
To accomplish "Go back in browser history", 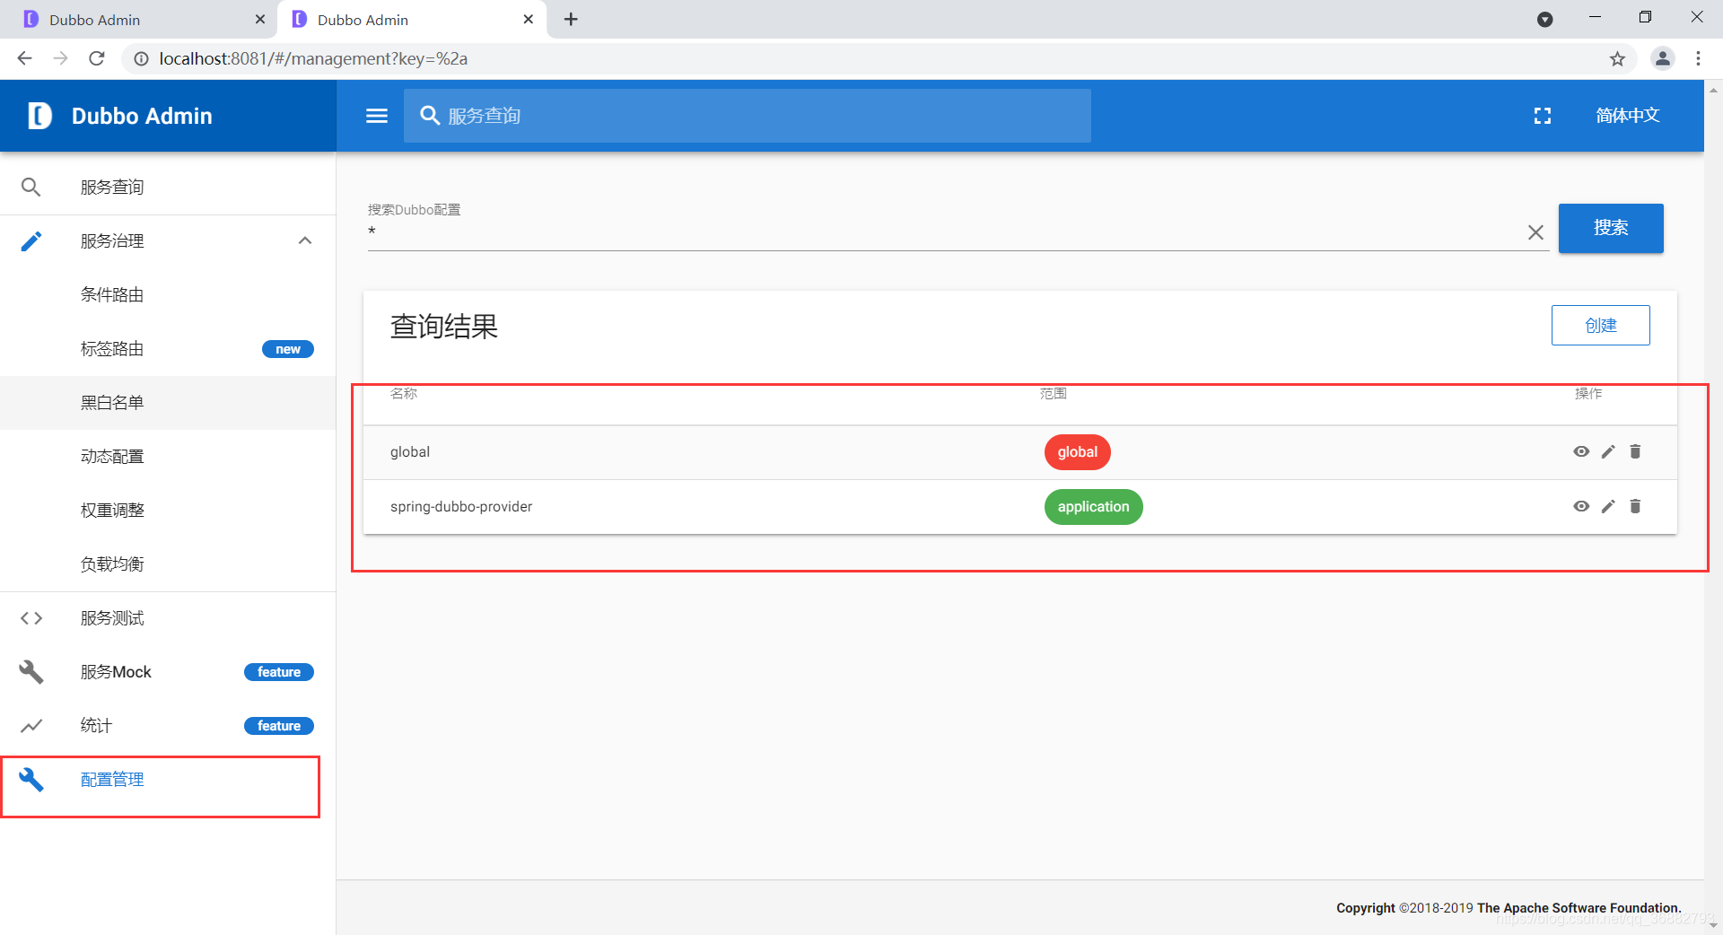I will (25, 58).
